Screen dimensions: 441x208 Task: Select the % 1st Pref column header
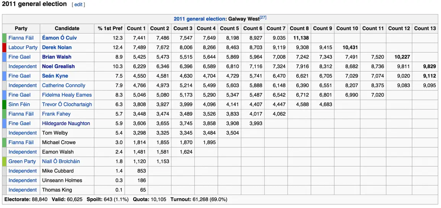pos(110,28)
